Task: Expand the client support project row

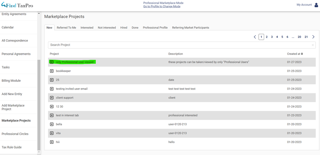Action: tap(52, 98)
